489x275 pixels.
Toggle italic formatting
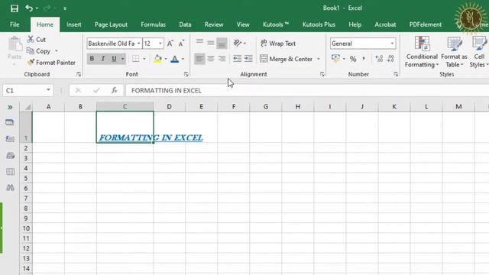tap(102, 59)
